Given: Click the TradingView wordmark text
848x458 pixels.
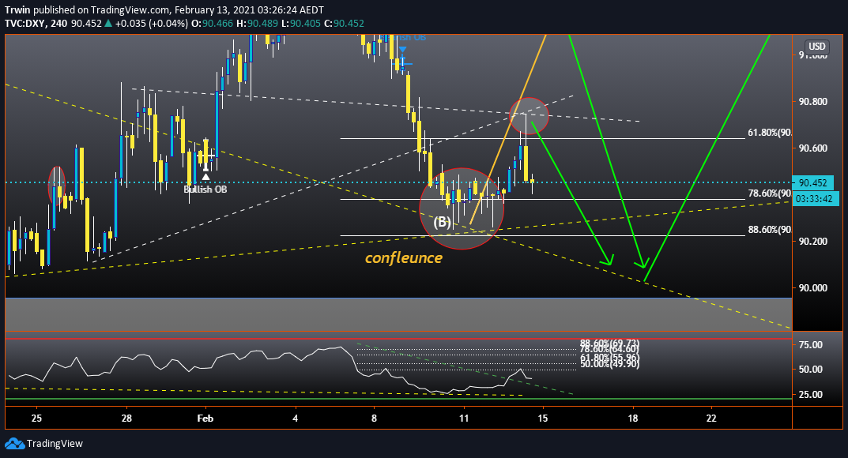Looking at the screenshot, I should [x=55, y=444].
